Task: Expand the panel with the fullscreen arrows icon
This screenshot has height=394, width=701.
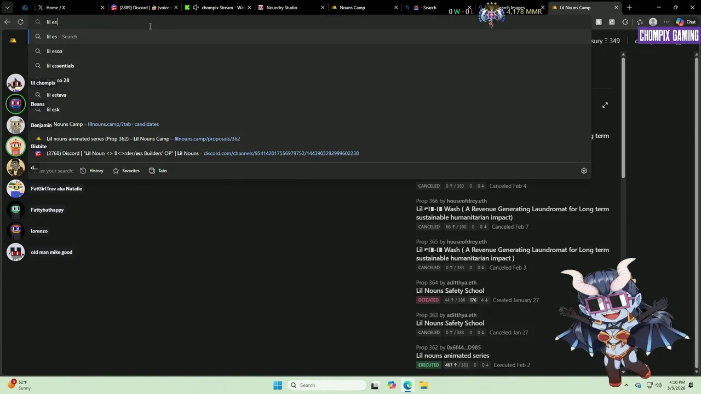Action: tap(605, 105)
